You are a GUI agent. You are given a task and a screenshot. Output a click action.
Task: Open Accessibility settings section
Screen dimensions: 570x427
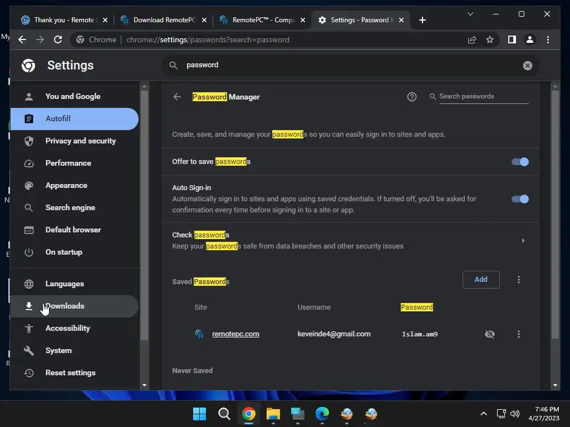(75, 328)
